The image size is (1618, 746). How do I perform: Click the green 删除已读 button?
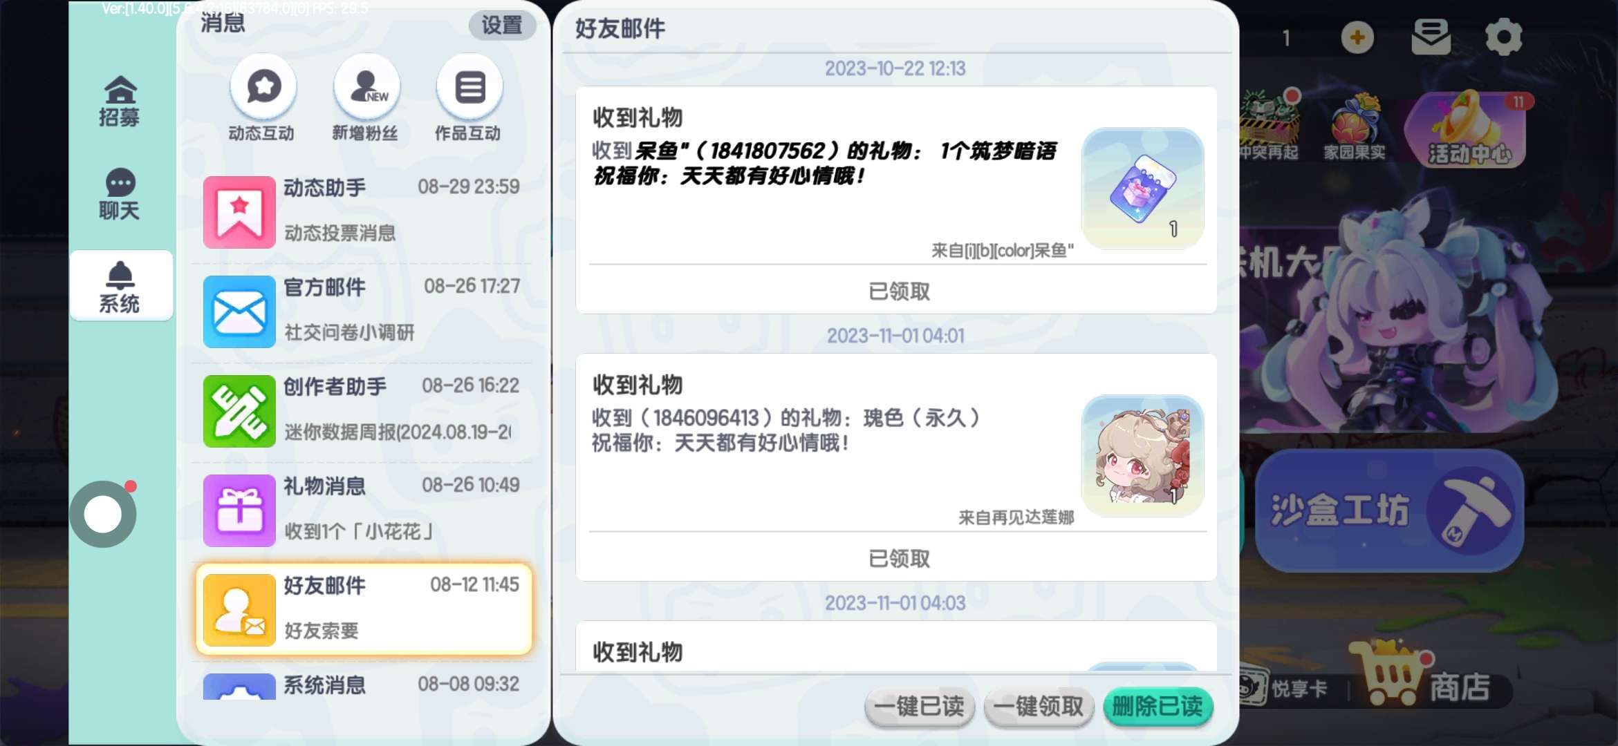(x=1158, y=707)
